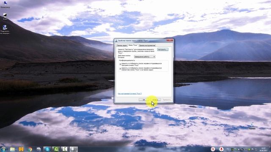Switch to the Taskbar tab
271x152 pixels.
click(122, 46)
